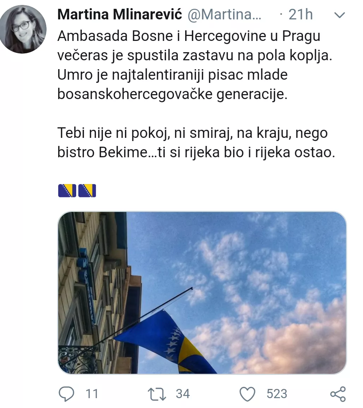Retweet this post using the retweet icon
The height and width of the screenshot is (408, 363).
[157, 394]
